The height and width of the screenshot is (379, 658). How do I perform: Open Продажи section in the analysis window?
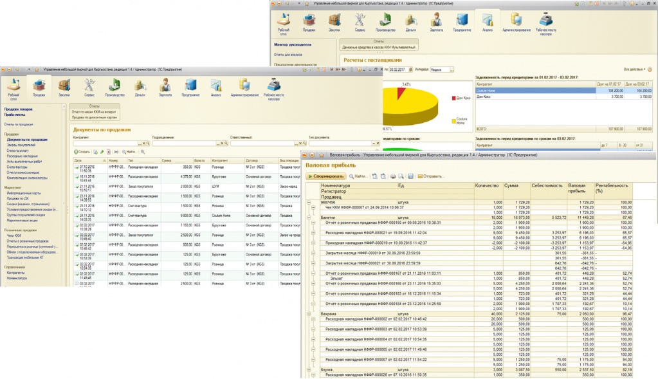(x=309, y=23)
